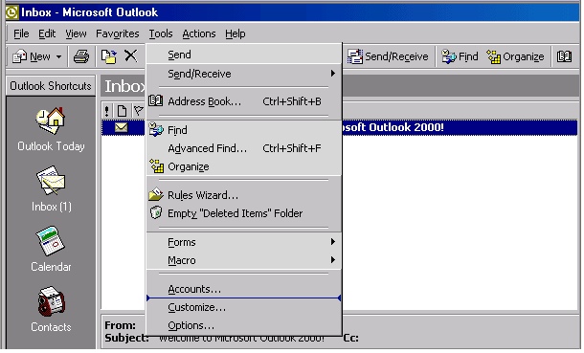
Task: Click the Rules Wizard menu item icon
Action: (156, 194)
